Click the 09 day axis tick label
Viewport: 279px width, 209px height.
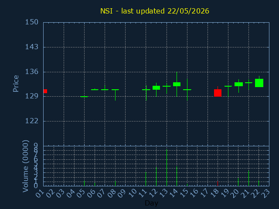point(122,193)
